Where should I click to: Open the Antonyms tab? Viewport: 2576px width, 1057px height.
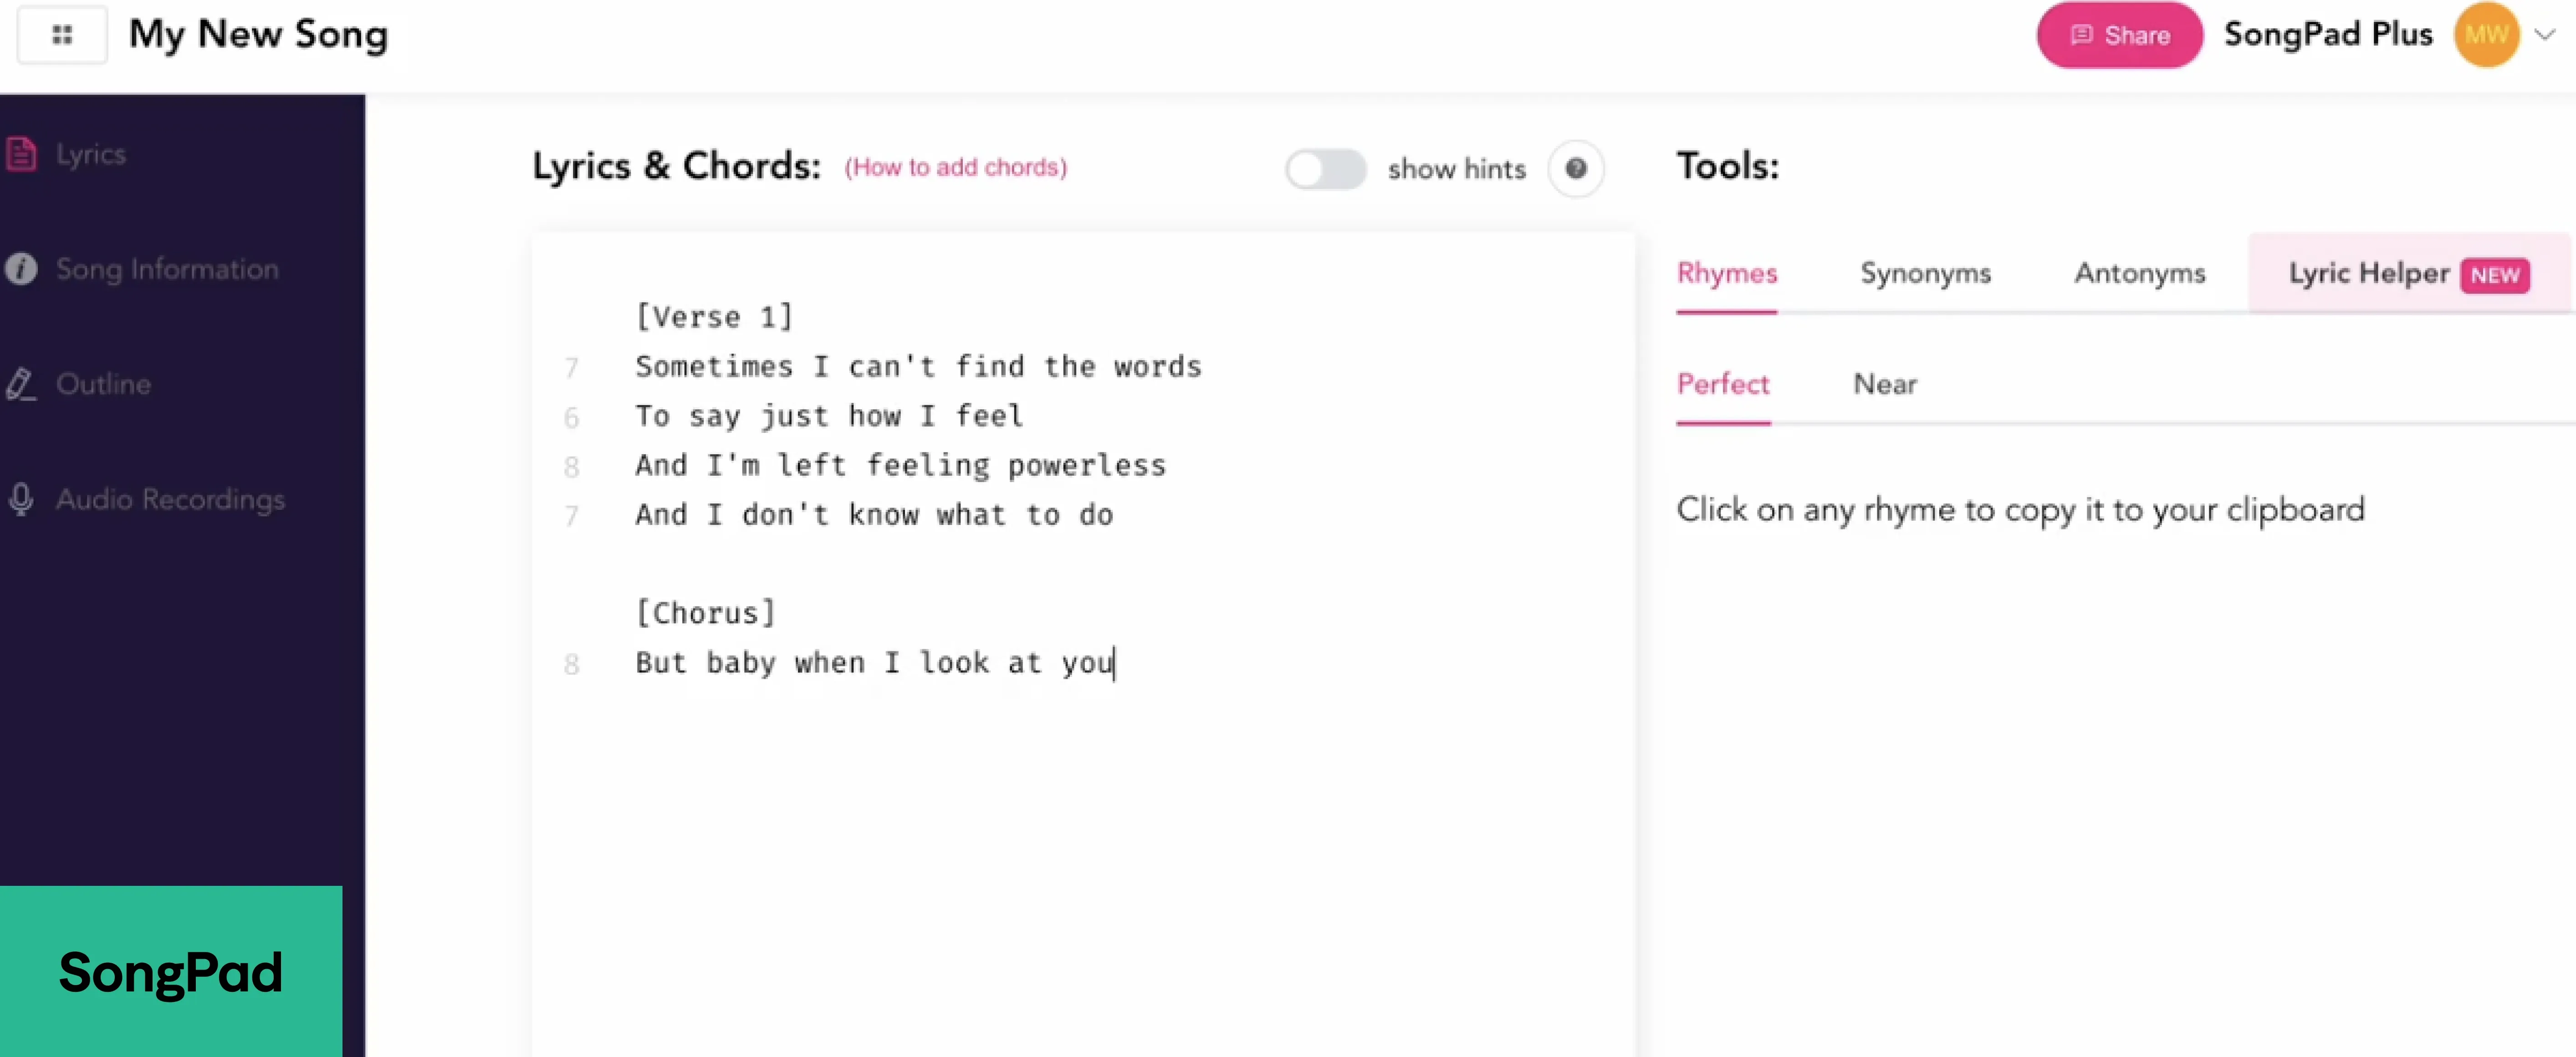tap(2139, 274)
